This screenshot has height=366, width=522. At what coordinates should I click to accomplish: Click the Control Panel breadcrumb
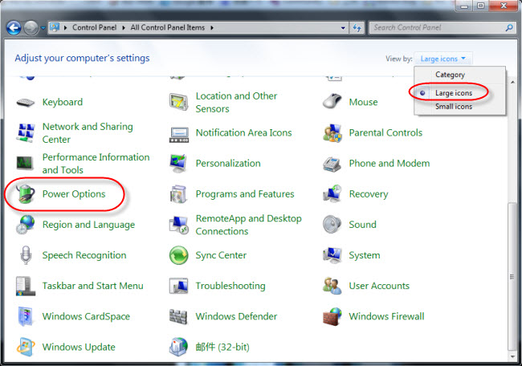(94, 27)
